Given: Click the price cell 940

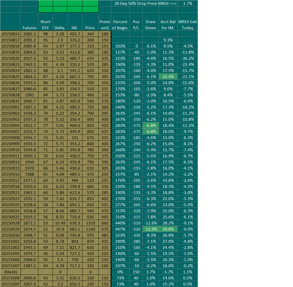Looking at the screenshot, I should click(x=91, y=211).
